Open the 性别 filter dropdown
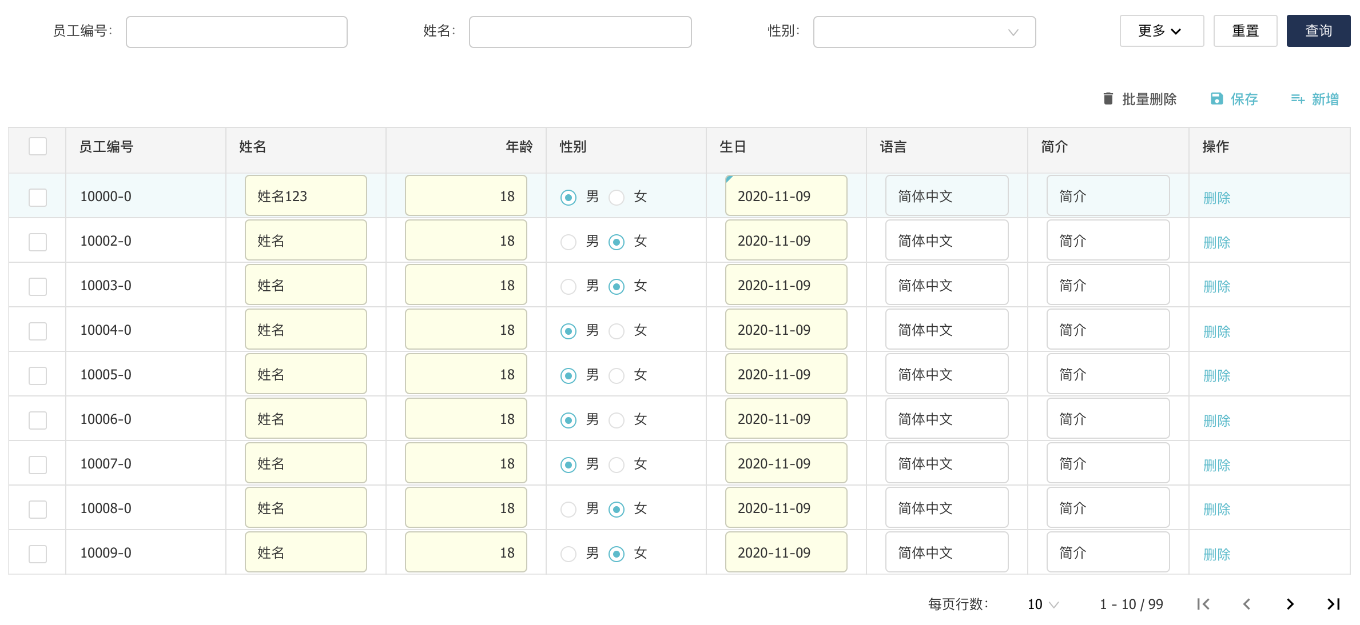Image resolution: width=1360 pixels, height=625 pixels. pos(924,32)
